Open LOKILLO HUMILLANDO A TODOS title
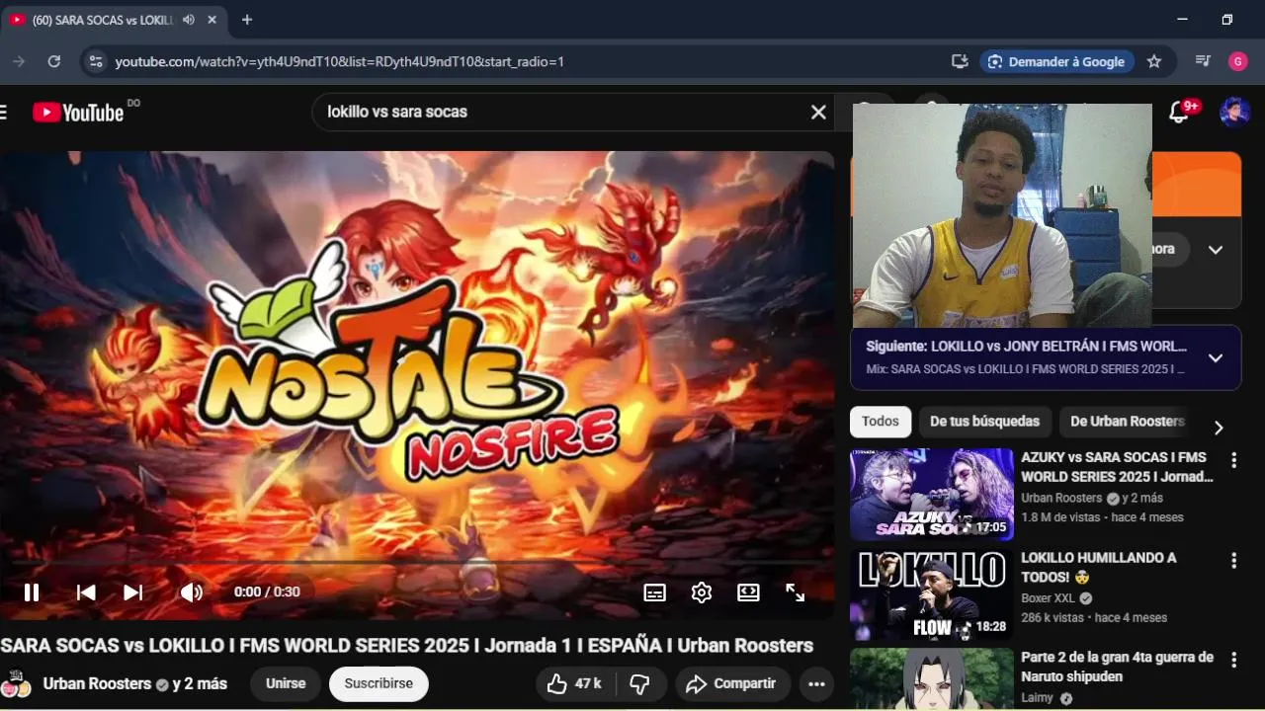This screenshot has width=1265, height=711. point(1098,567)
